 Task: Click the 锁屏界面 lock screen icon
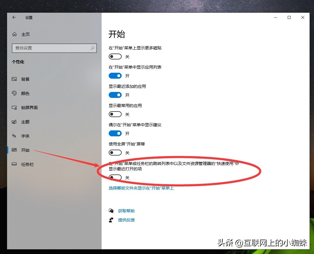(14, 107)
